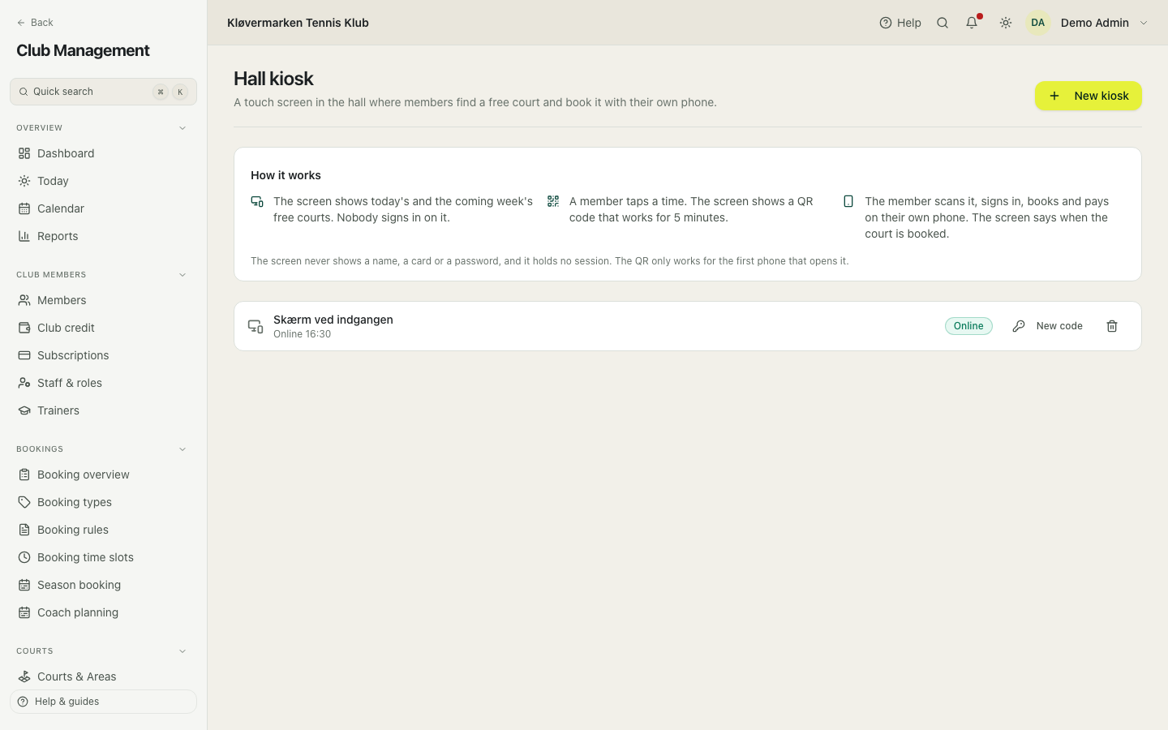
Task: Open the search magnifier in top bar
Action: pos(943,23)
